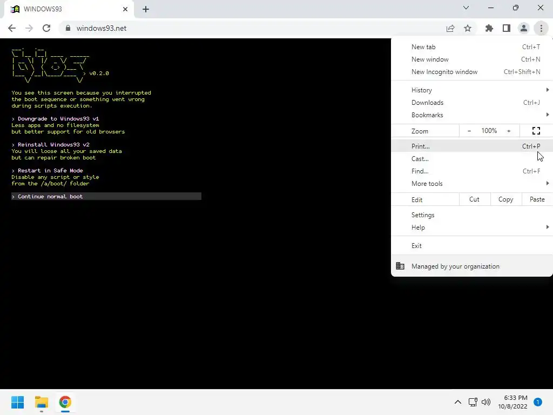
Task: Reload the windows93.net page
Action: (x=46, y=28)
